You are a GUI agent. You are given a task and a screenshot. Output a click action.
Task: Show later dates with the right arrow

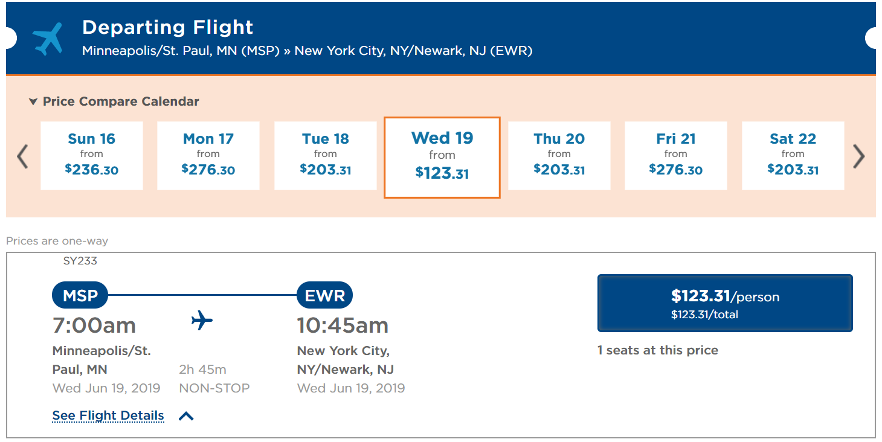pyautogui.click(x=858, y=156)
